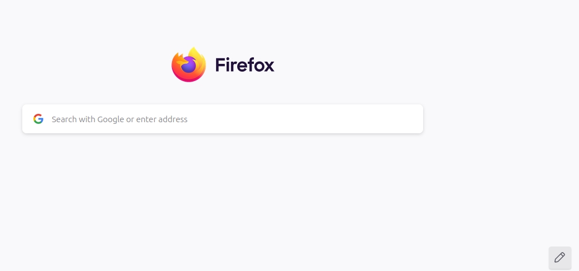This screenshot has height=271, width=579.
Task: Click the word 'Google' in search placeholder
Action: pos(111,119)
